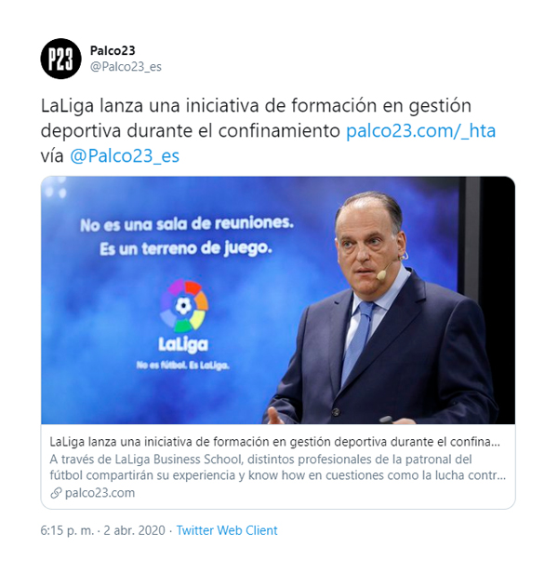Click the chain link icon beside palco23.com

[x=56, y=493]
